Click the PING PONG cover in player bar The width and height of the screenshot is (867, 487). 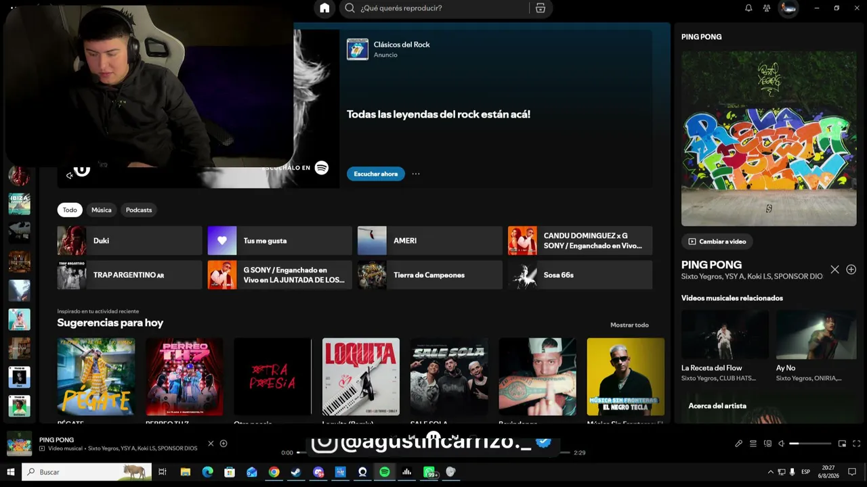coord(19,444)
